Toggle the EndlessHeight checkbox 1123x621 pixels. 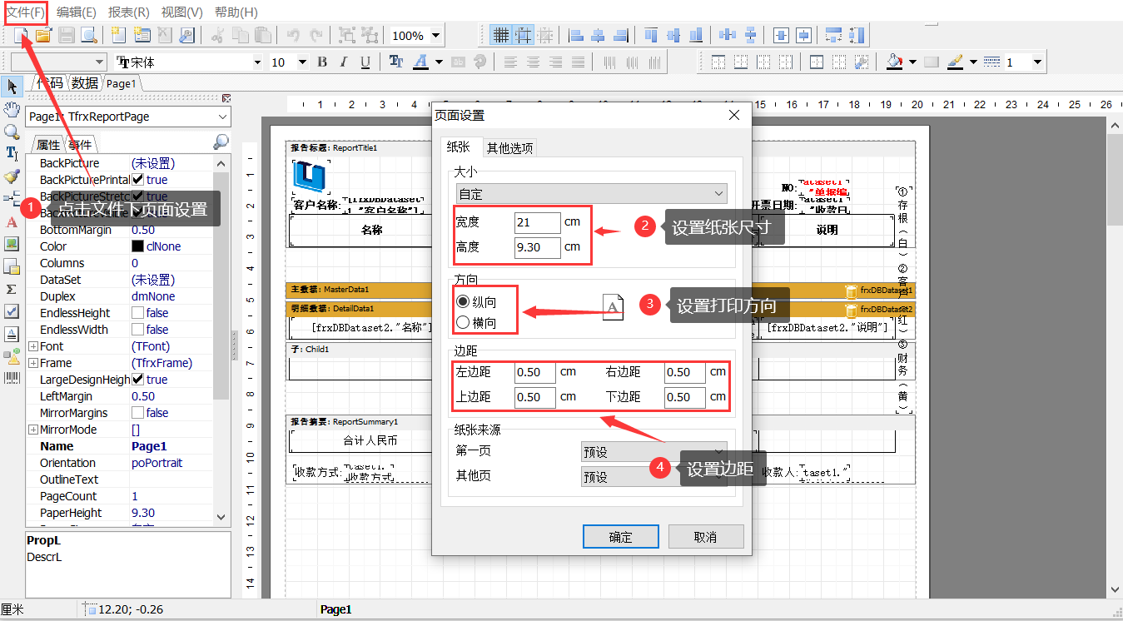[138, 312]
